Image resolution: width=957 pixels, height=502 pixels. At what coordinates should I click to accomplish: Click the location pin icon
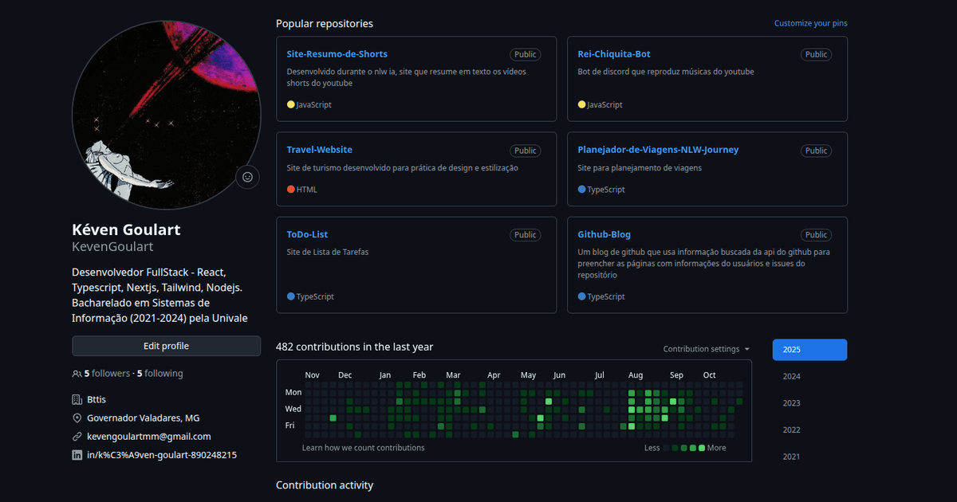coord(76,418)
